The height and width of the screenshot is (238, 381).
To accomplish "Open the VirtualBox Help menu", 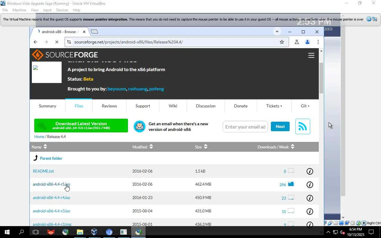I will point(76,10).
